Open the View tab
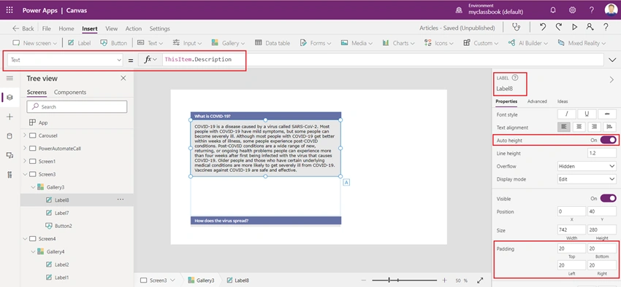621x287 pixels. pos(111,28)
